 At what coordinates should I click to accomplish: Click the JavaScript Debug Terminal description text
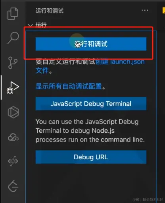point(90,131)
